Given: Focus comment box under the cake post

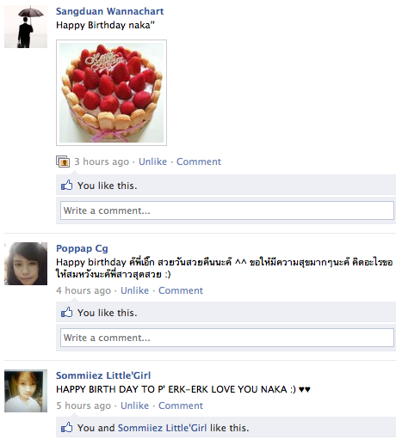Looking at the screenshot, I should [227, 210].
